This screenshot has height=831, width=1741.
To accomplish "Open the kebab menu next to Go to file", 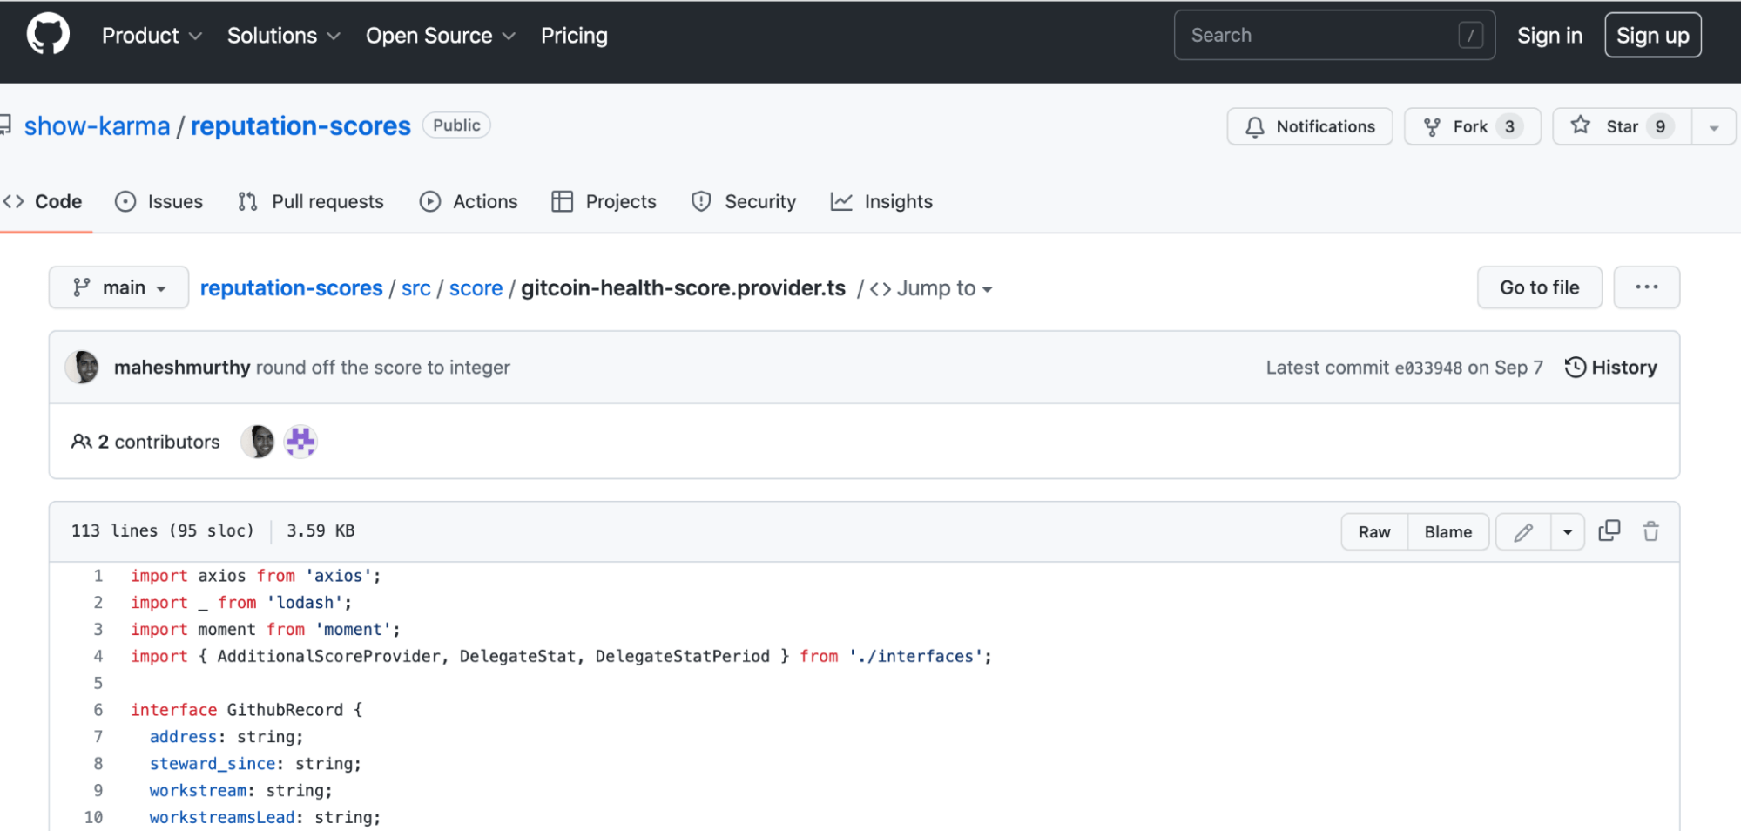I will pos(1646,287).
